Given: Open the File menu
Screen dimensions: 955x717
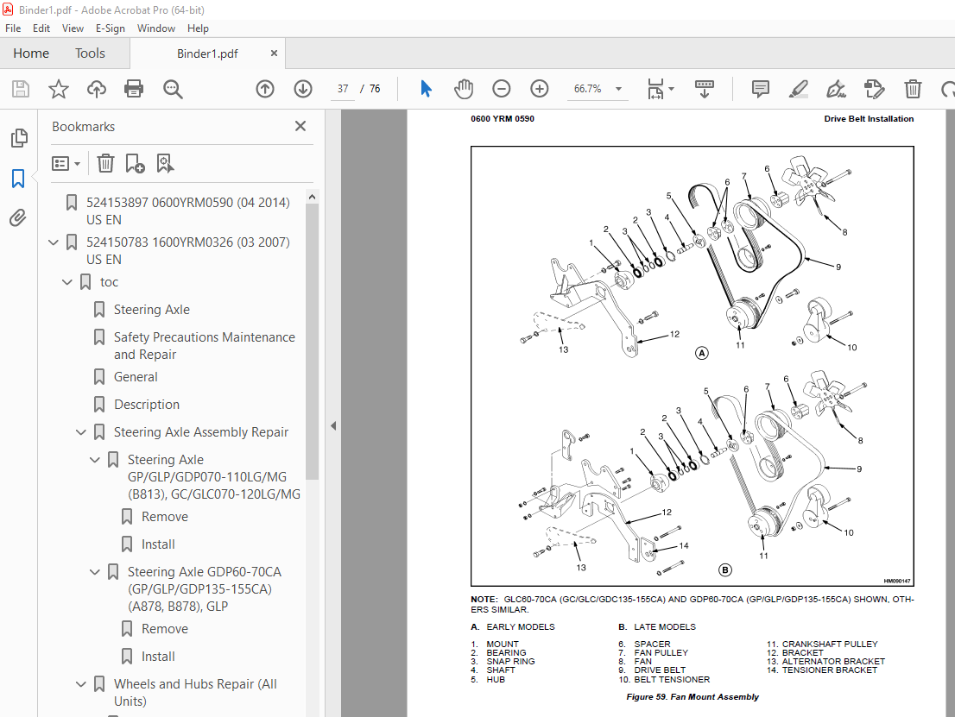Looking at the screenshot, I should pyautogui.click(x=13, y=28).
